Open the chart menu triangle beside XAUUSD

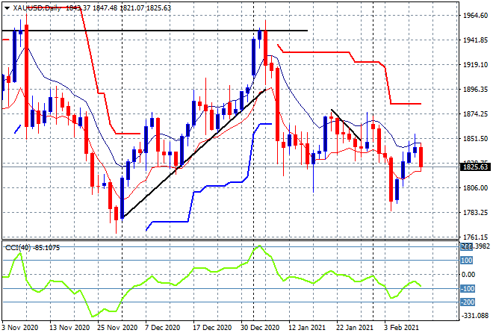pyautogui.click(x=7, y=8)
